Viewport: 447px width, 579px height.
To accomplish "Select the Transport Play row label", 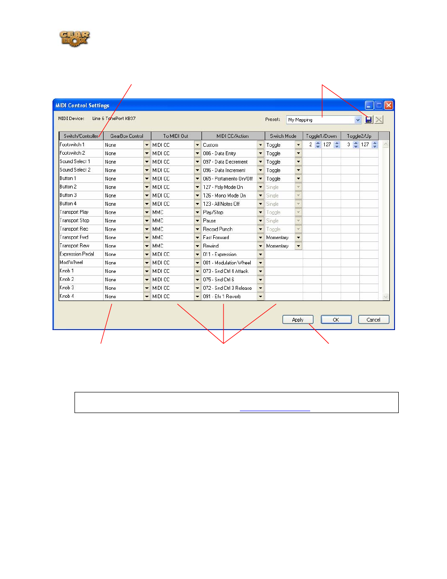I will pos(74,212).
